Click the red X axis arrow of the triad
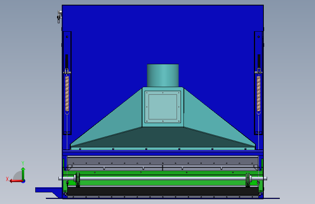The width and height of the screenshot is (315, 204). [x=16, y=181]
